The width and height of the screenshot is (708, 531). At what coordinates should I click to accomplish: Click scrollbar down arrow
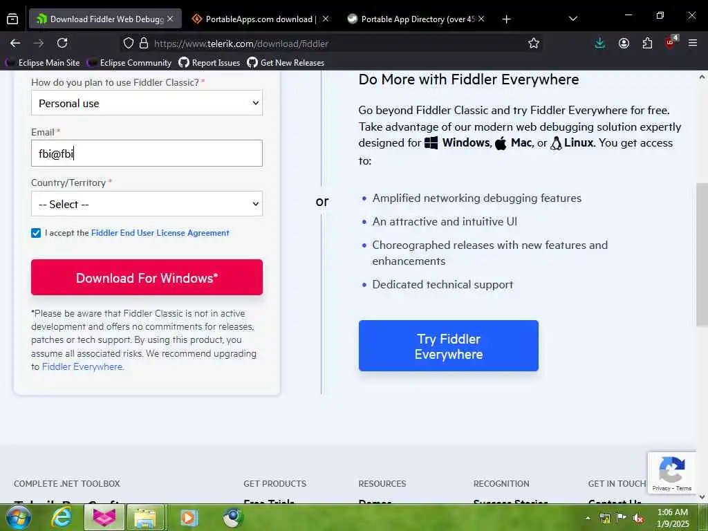[x=702, y=497]
